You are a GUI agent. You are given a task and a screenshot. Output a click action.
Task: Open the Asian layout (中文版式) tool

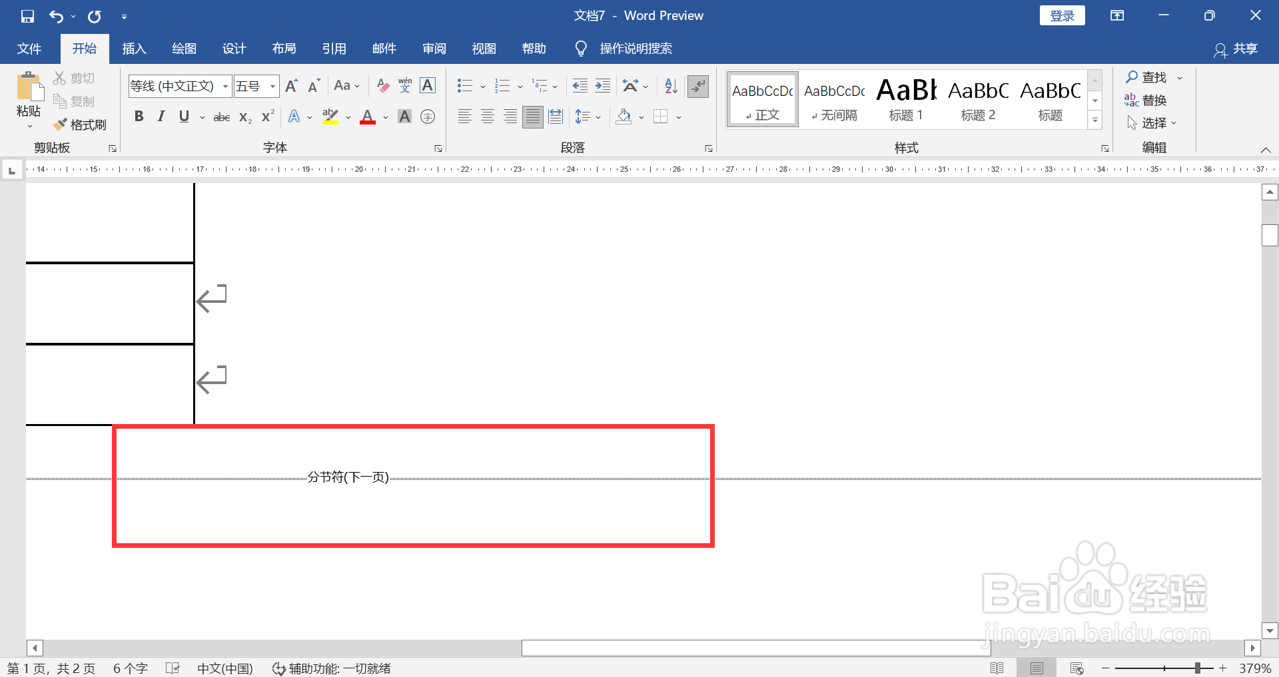(630, 86)
